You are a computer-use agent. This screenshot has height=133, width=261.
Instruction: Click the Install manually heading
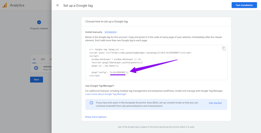tap(94, 32)
